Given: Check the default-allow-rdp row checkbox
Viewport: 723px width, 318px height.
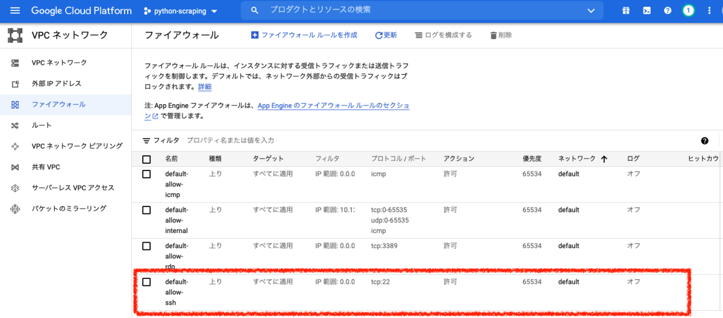Looking at the screenshot, I should (x=146, y=246).
